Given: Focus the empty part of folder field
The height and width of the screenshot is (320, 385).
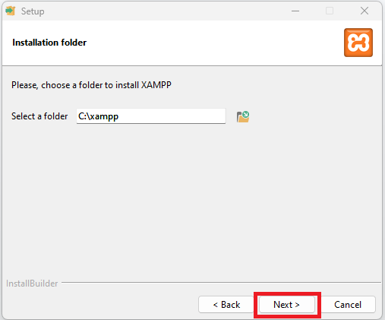Looking at the screenshot, I should pyautogui.click(x=172, y=116).
